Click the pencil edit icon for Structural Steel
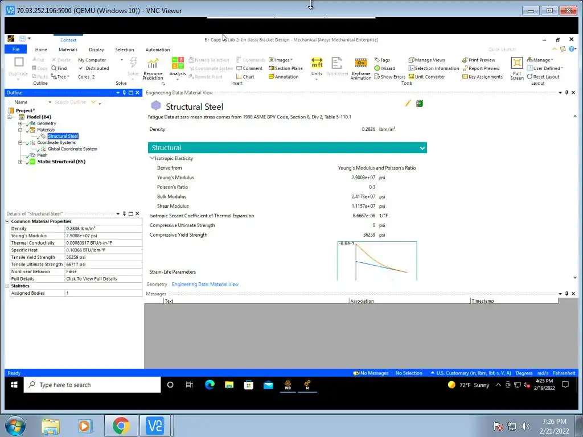583x437 pixels. pyautogui.click(x=408, y=104)
